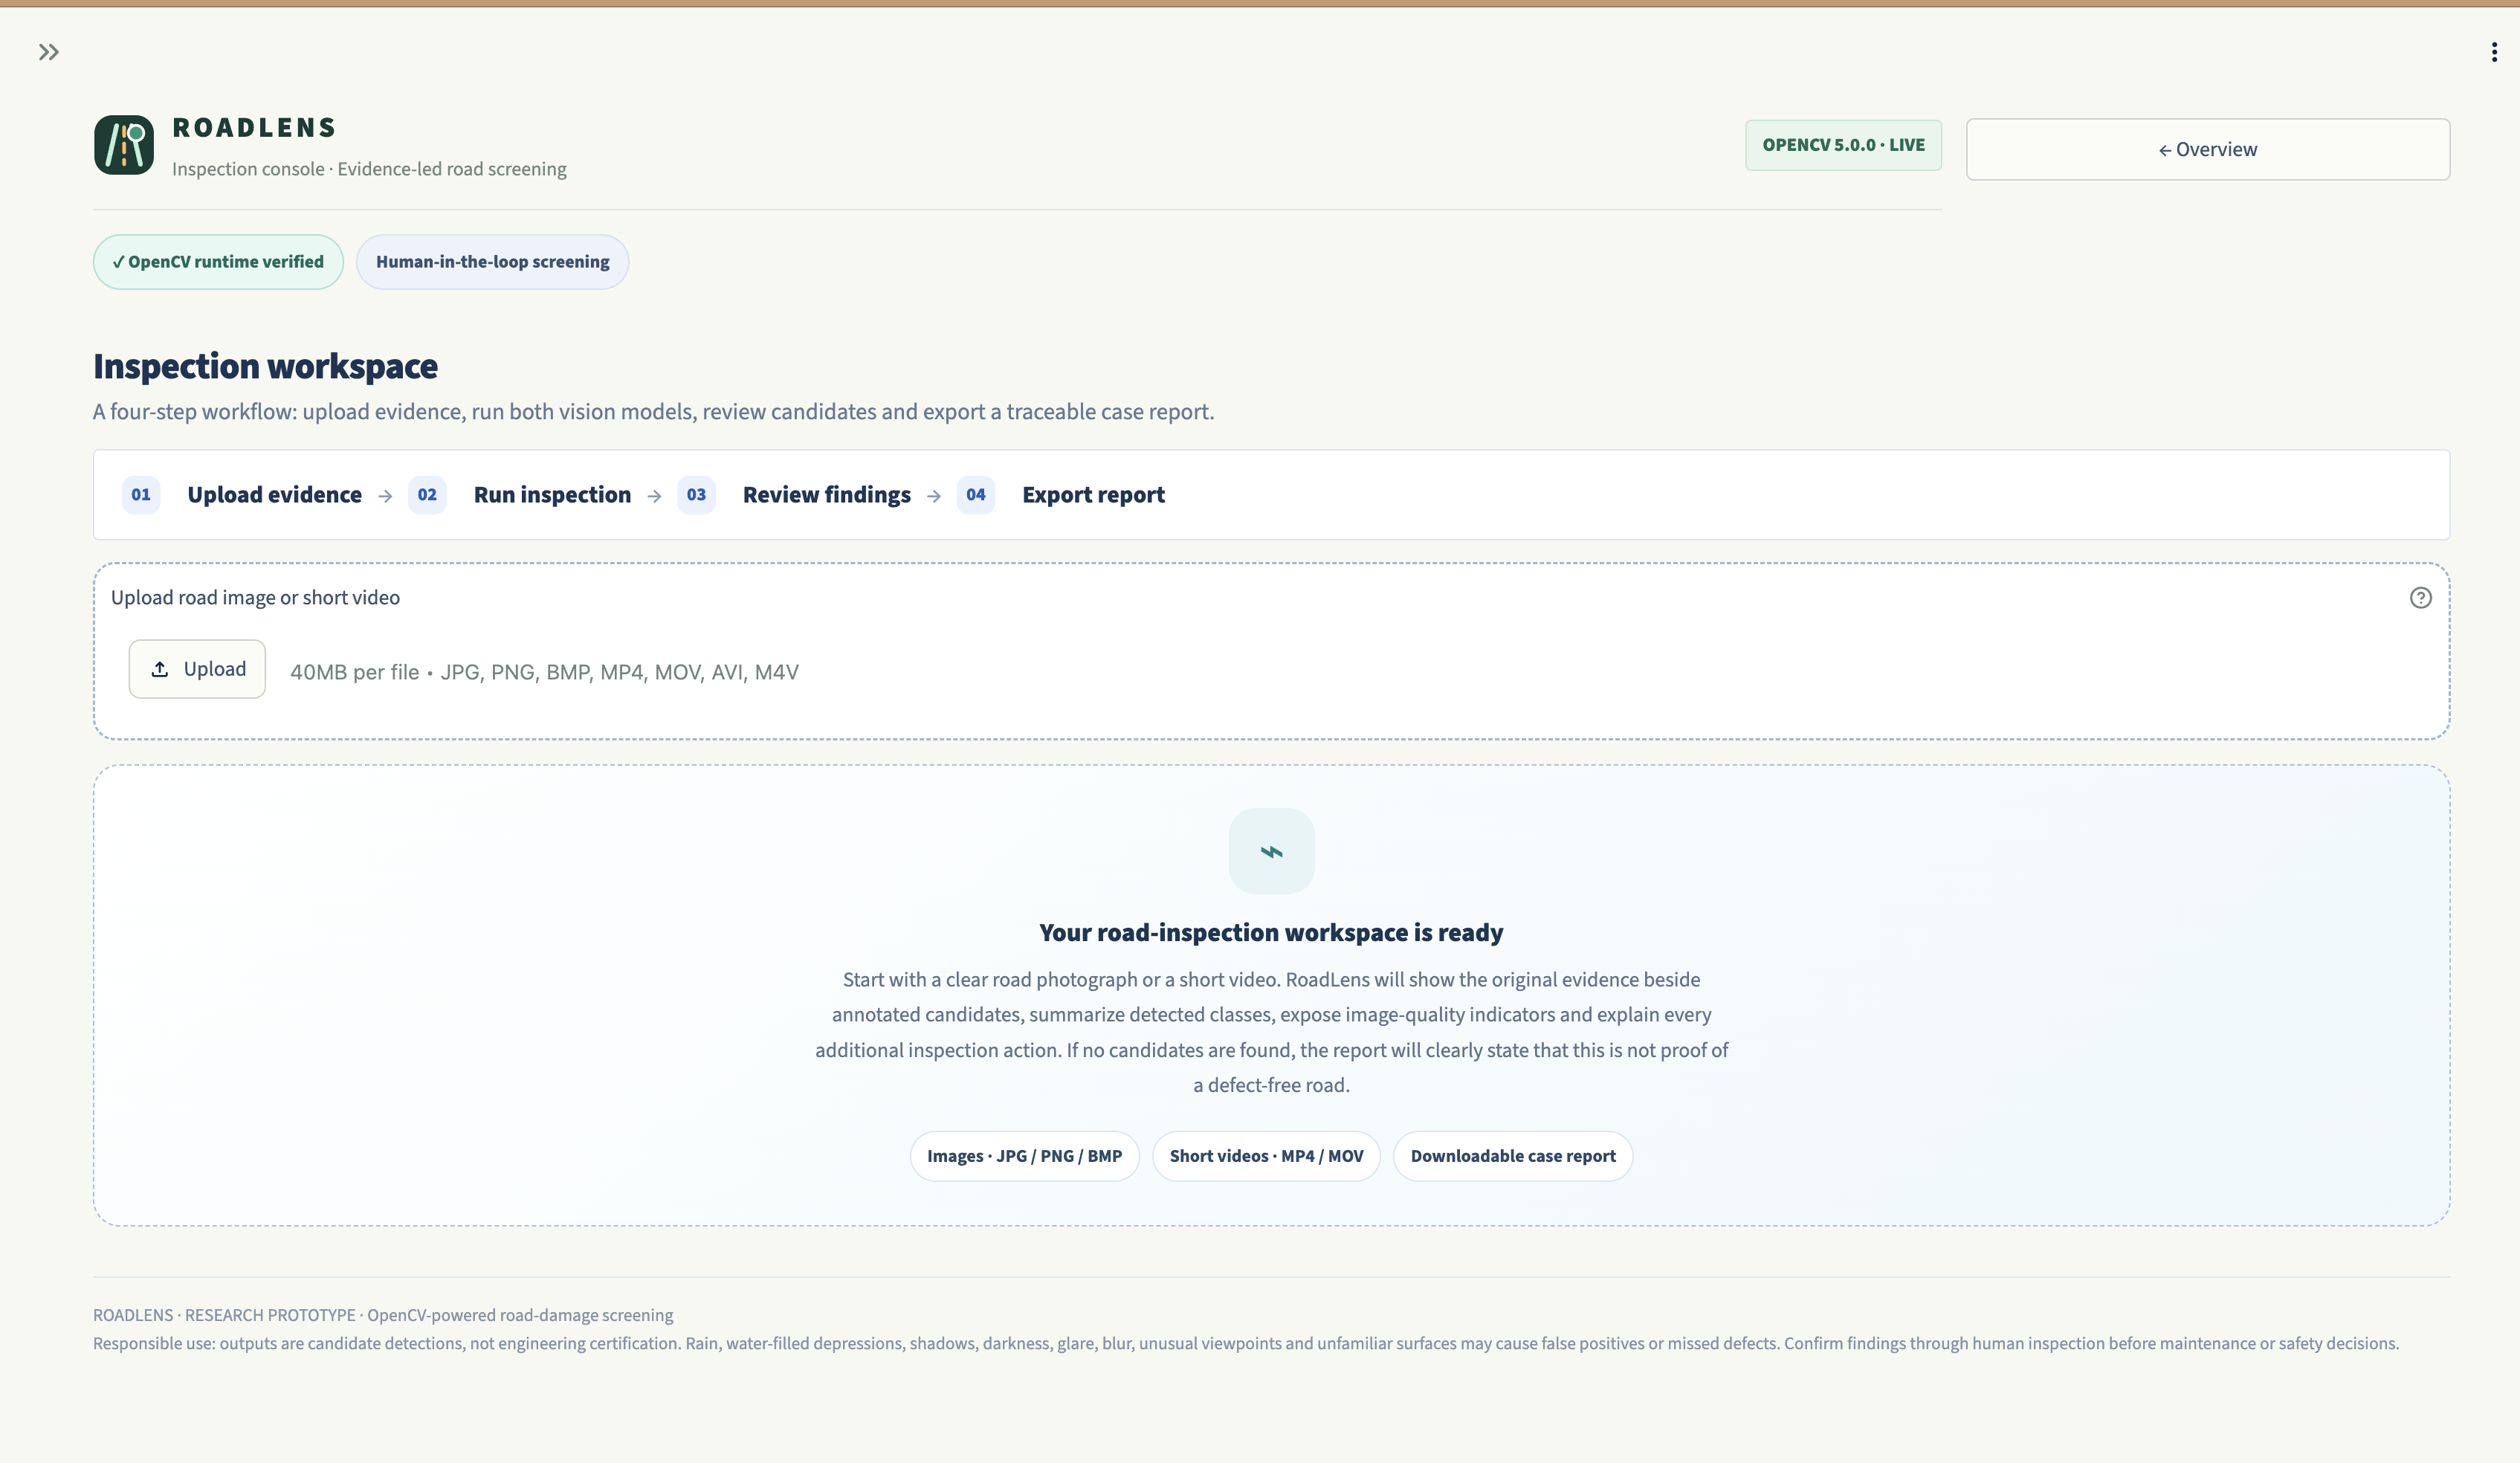Screen dimensions: 2520x1463
Task: Open the three-dot options menu
Action: click(2493, 53)
